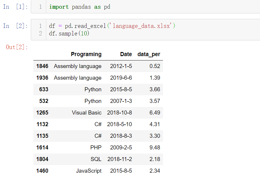Select row index 633
The image size is (260, 184).
(44, 90)
